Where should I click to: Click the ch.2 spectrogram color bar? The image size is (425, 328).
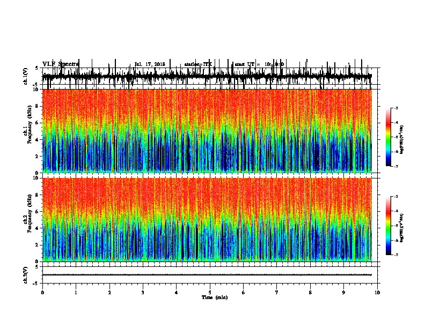pos(389,226)
